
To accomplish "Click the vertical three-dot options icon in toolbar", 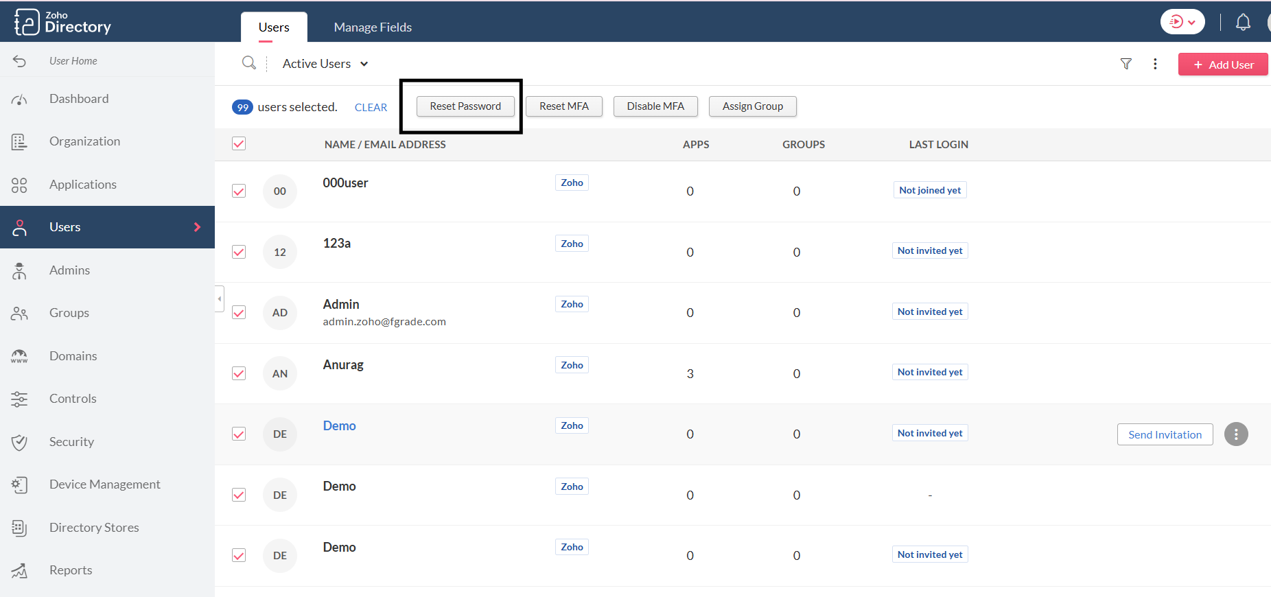I will pyautogui.click(x=1155, y=64).
